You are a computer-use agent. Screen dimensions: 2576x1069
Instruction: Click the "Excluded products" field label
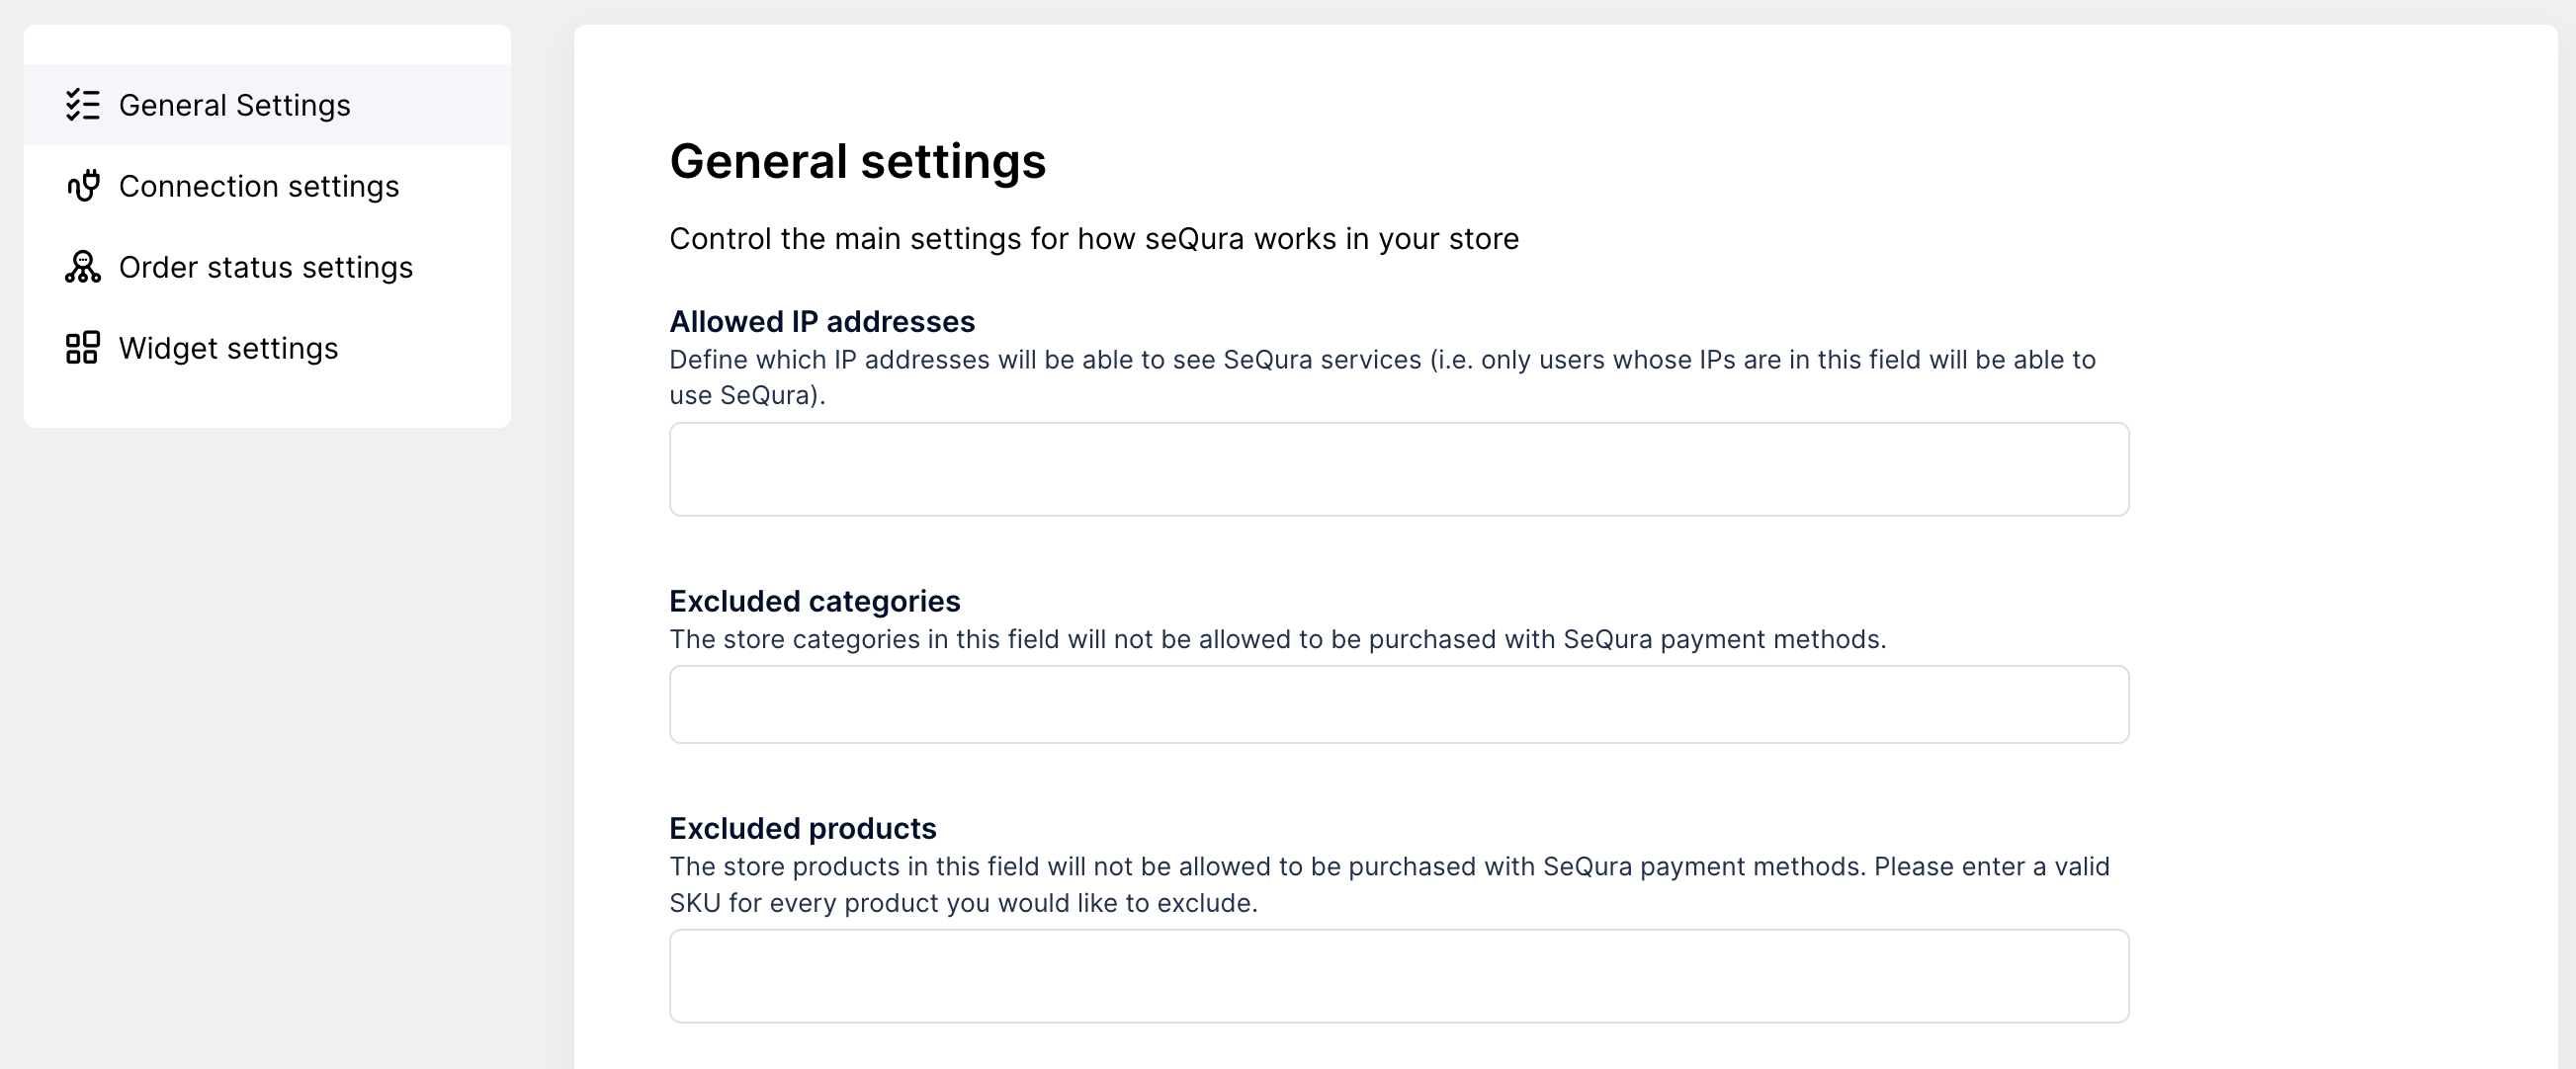pyautogui.click(x=802, y=828)
